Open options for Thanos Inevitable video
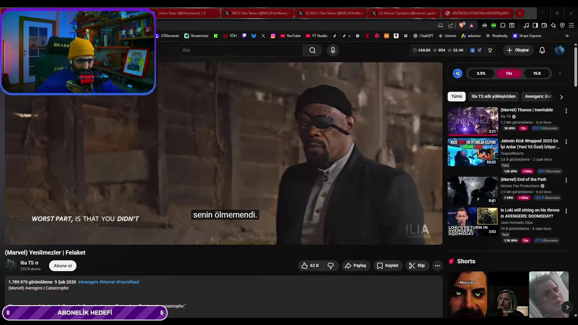 pos(566,111)
